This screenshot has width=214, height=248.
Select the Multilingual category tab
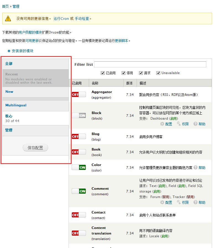(35, 106)
